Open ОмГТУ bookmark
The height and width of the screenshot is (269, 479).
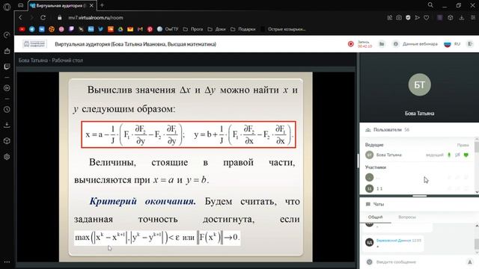(168, 29)
